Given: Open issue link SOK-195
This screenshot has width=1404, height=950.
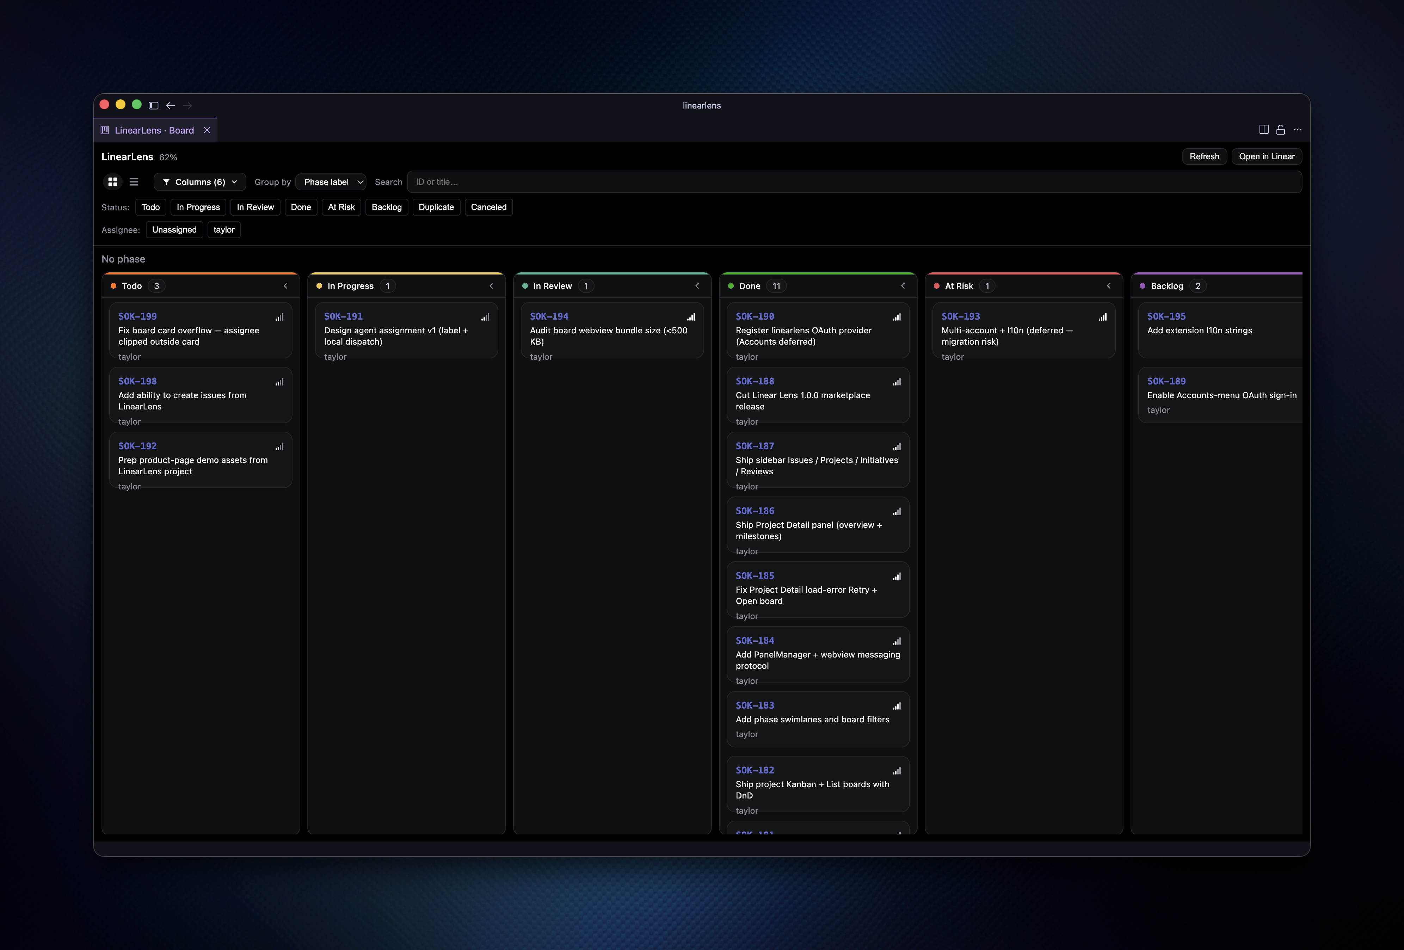Looking at the screenshot, I should coord(1166,316).
